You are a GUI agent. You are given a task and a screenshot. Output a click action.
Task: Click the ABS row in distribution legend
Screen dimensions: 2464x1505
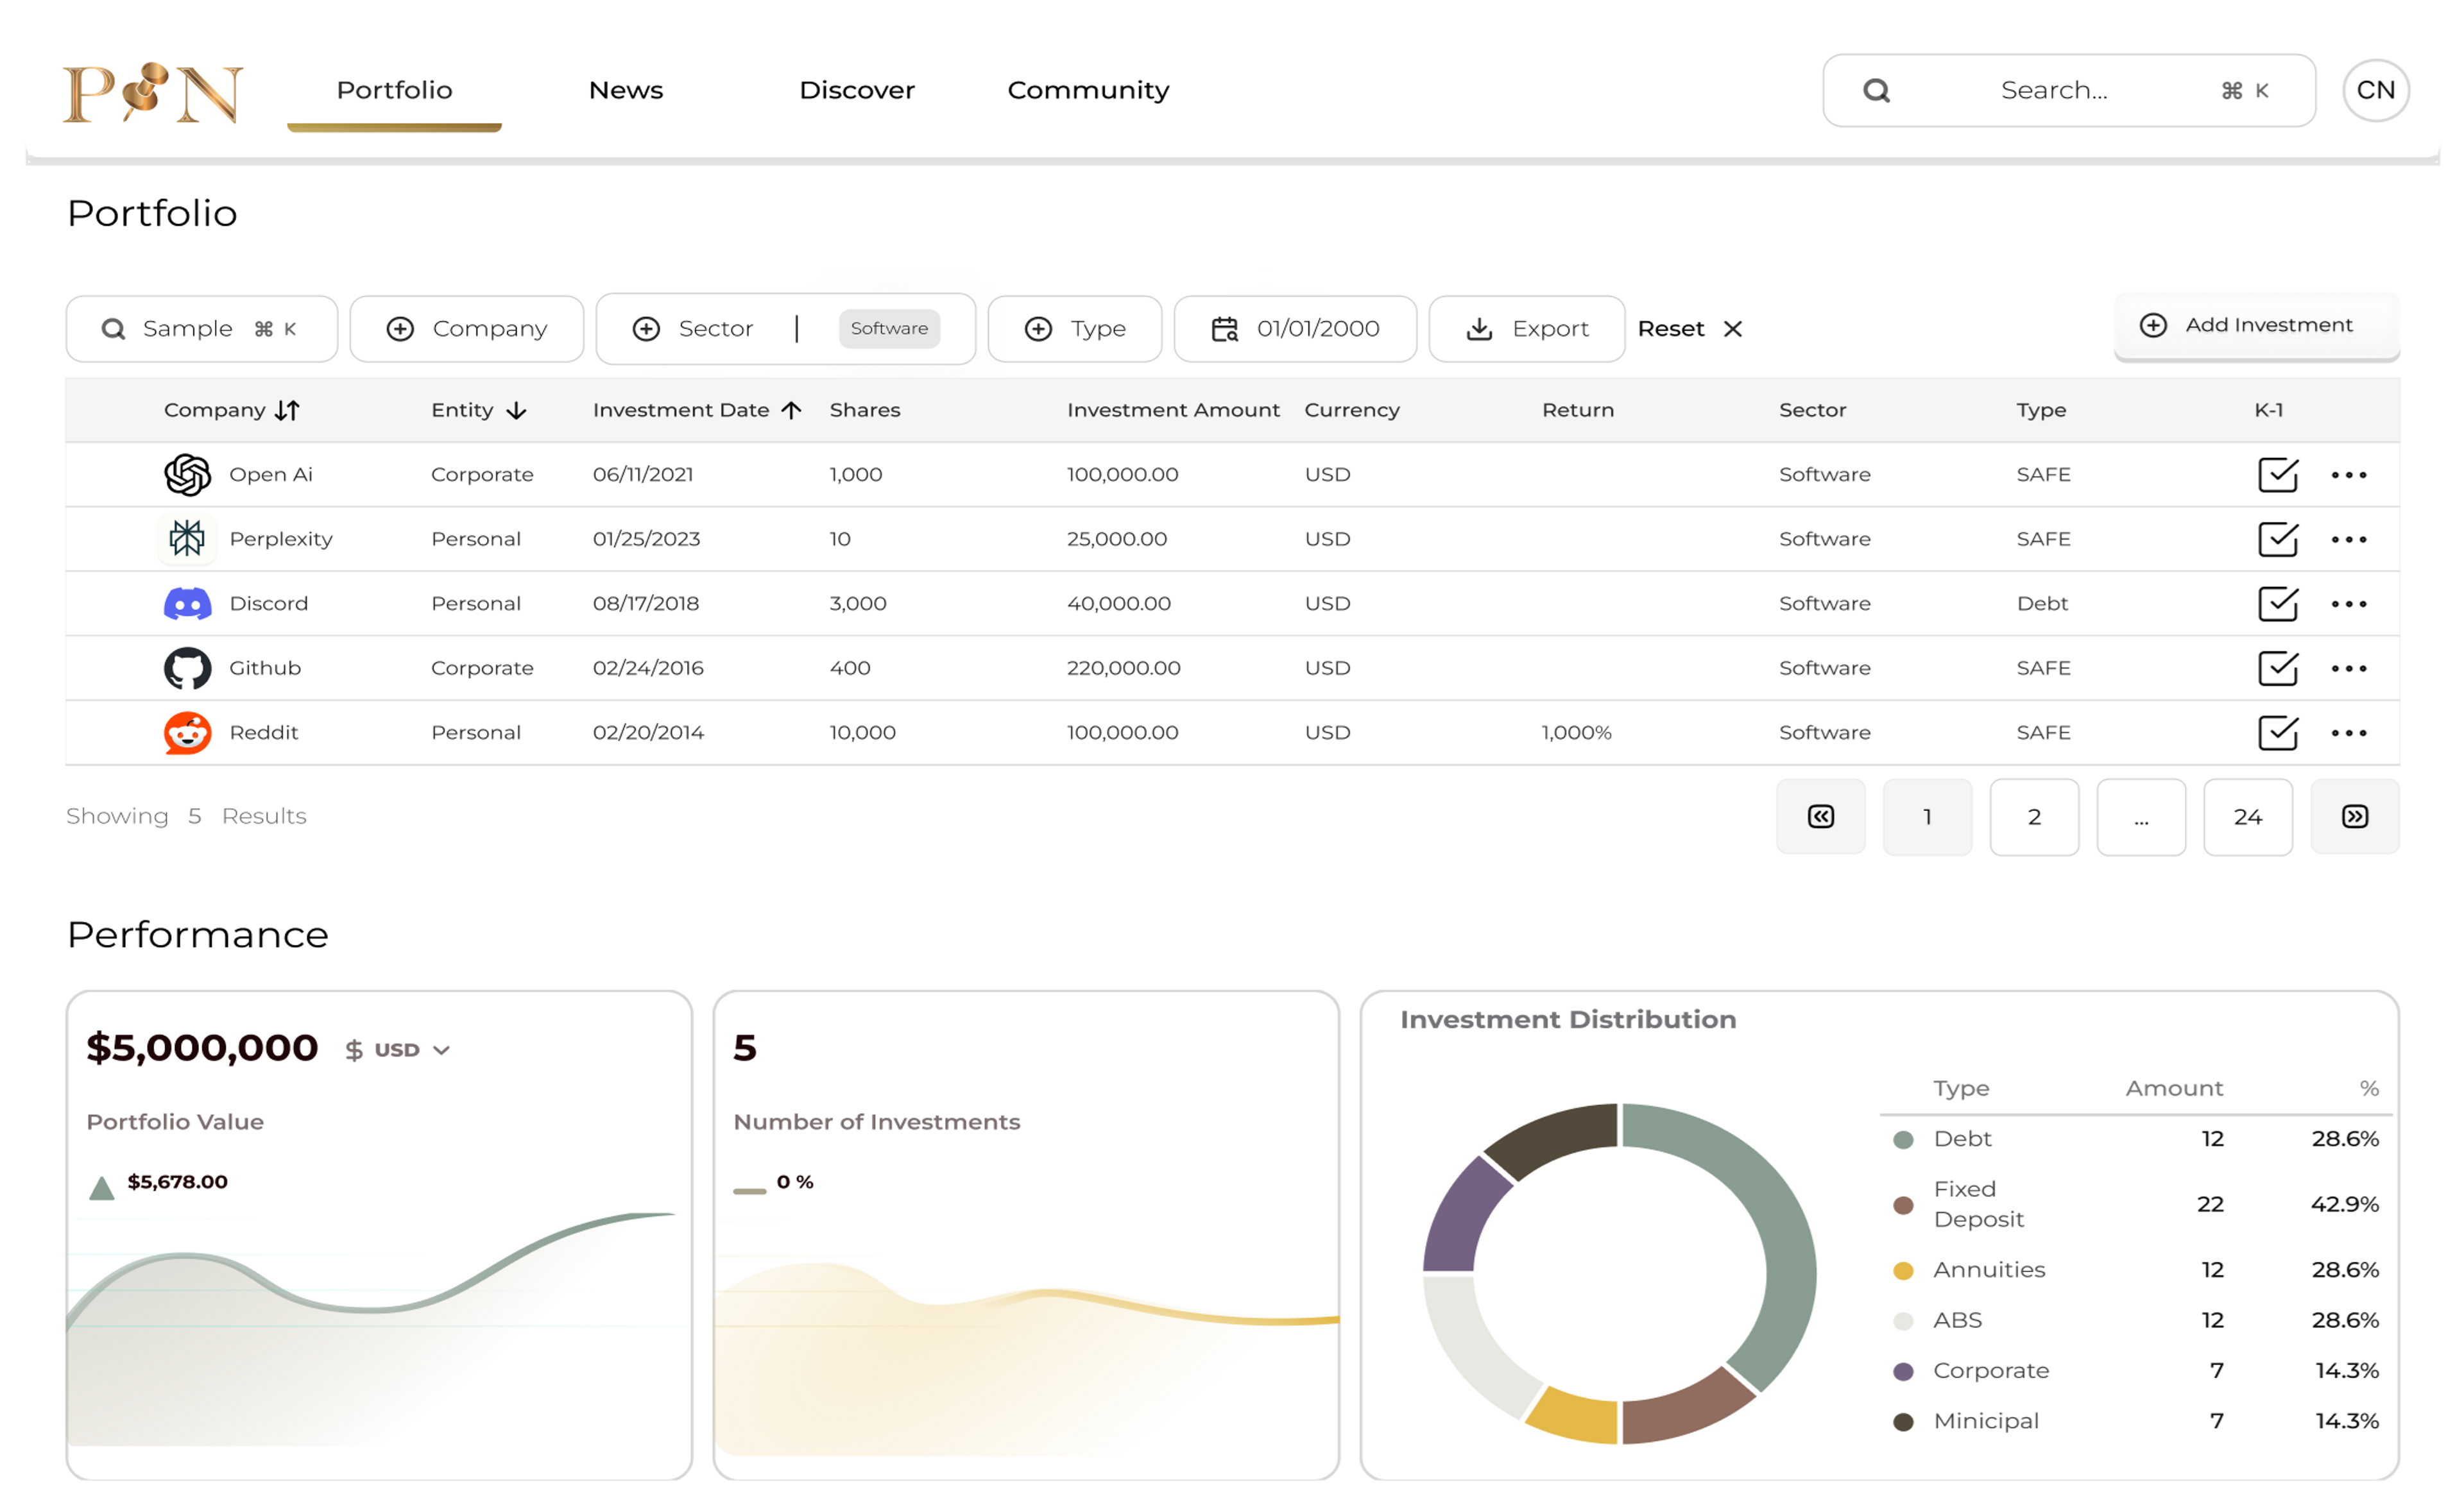[2136, 1321]
